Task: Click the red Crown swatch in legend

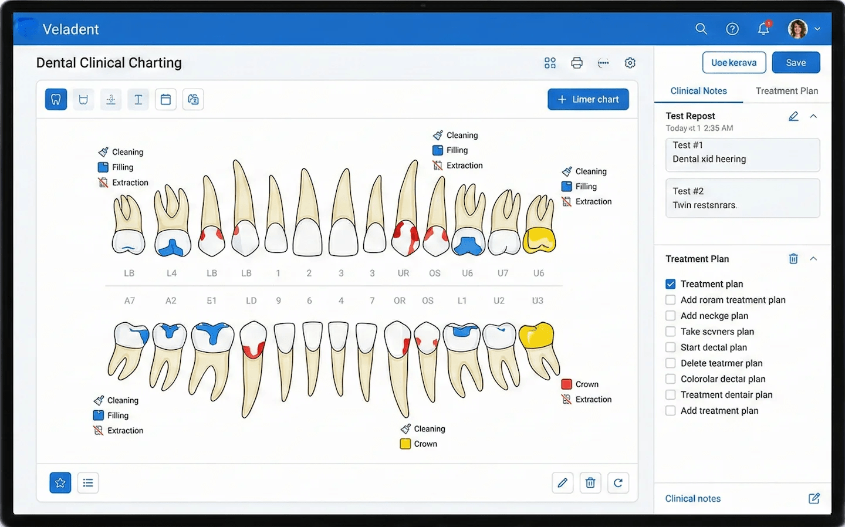Action: click(567, 384)
